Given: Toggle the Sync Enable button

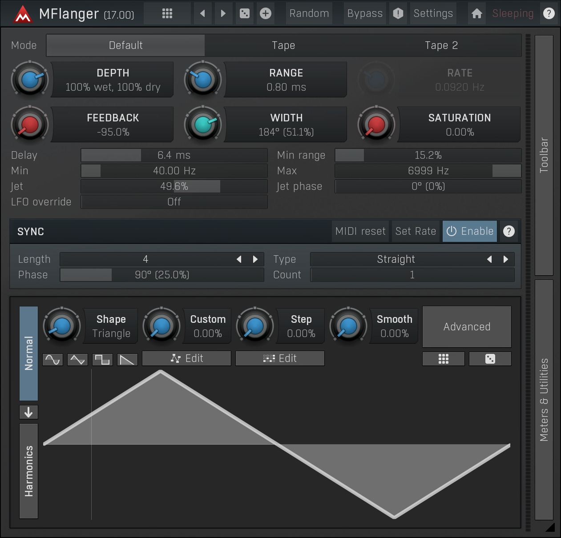Looking at the screenshot, I should tap(469, 231).
